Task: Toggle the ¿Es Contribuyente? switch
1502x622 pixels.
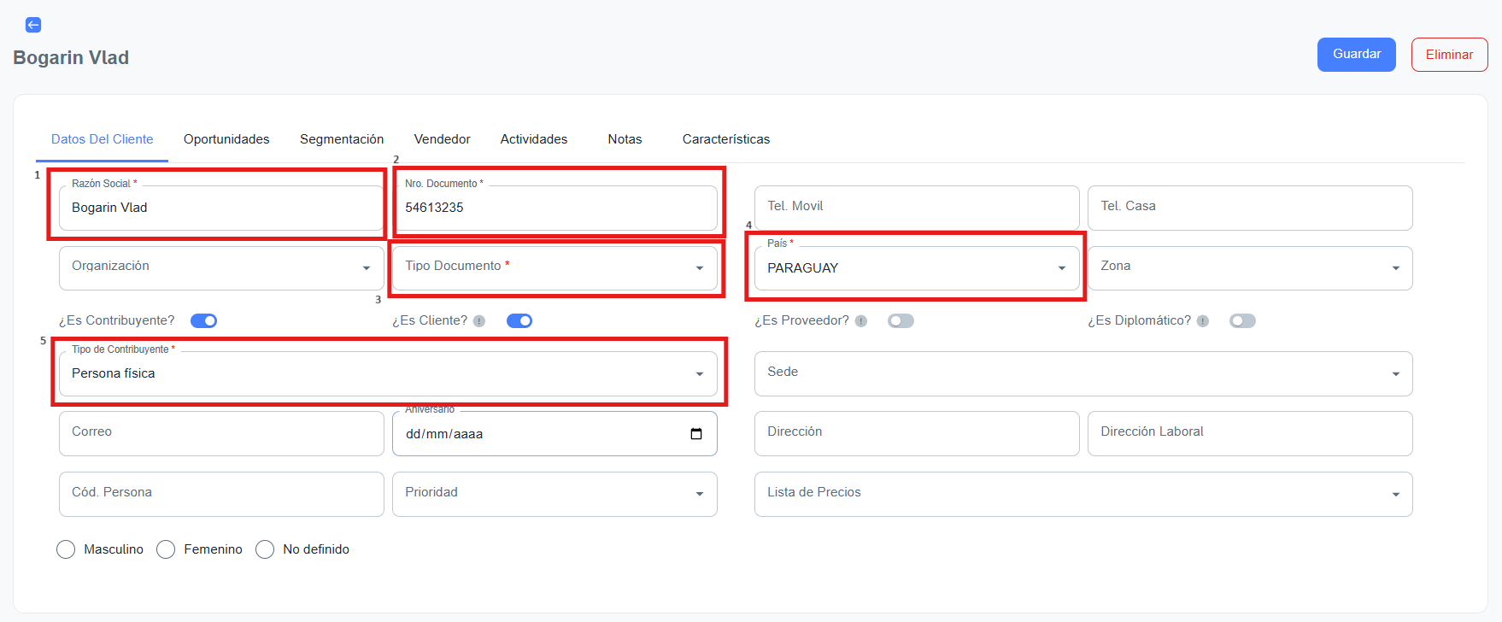Action: point(203,321)
